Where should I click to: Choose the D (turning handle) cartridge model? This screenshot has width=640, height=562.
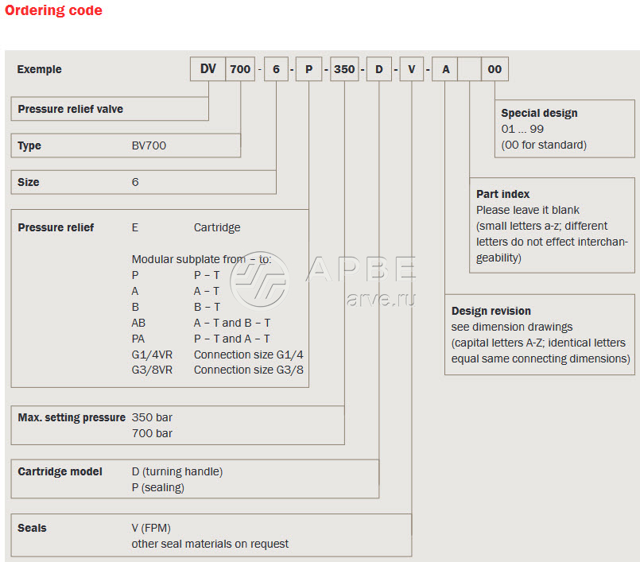[176, 471]
